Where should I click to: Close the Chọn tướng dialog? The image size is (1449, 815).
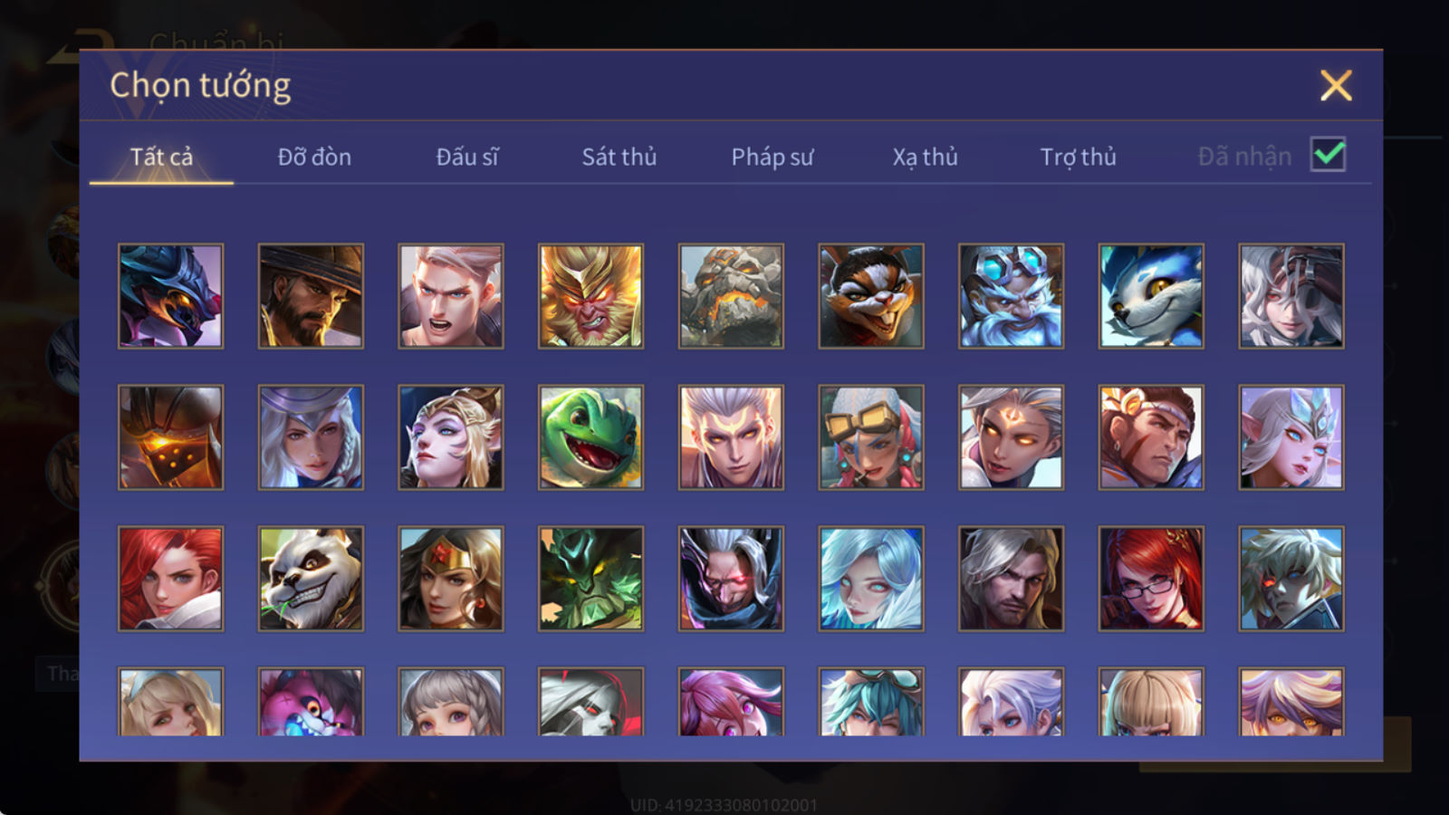(x=1336, y=85)
